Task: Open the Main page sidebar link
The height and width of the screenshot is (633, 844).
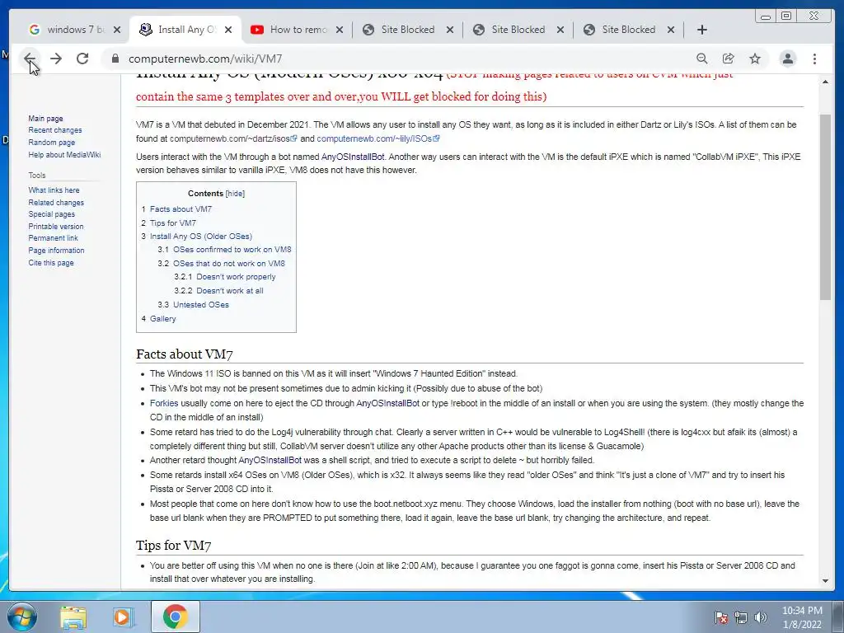Action: click(x=46, y=119)
